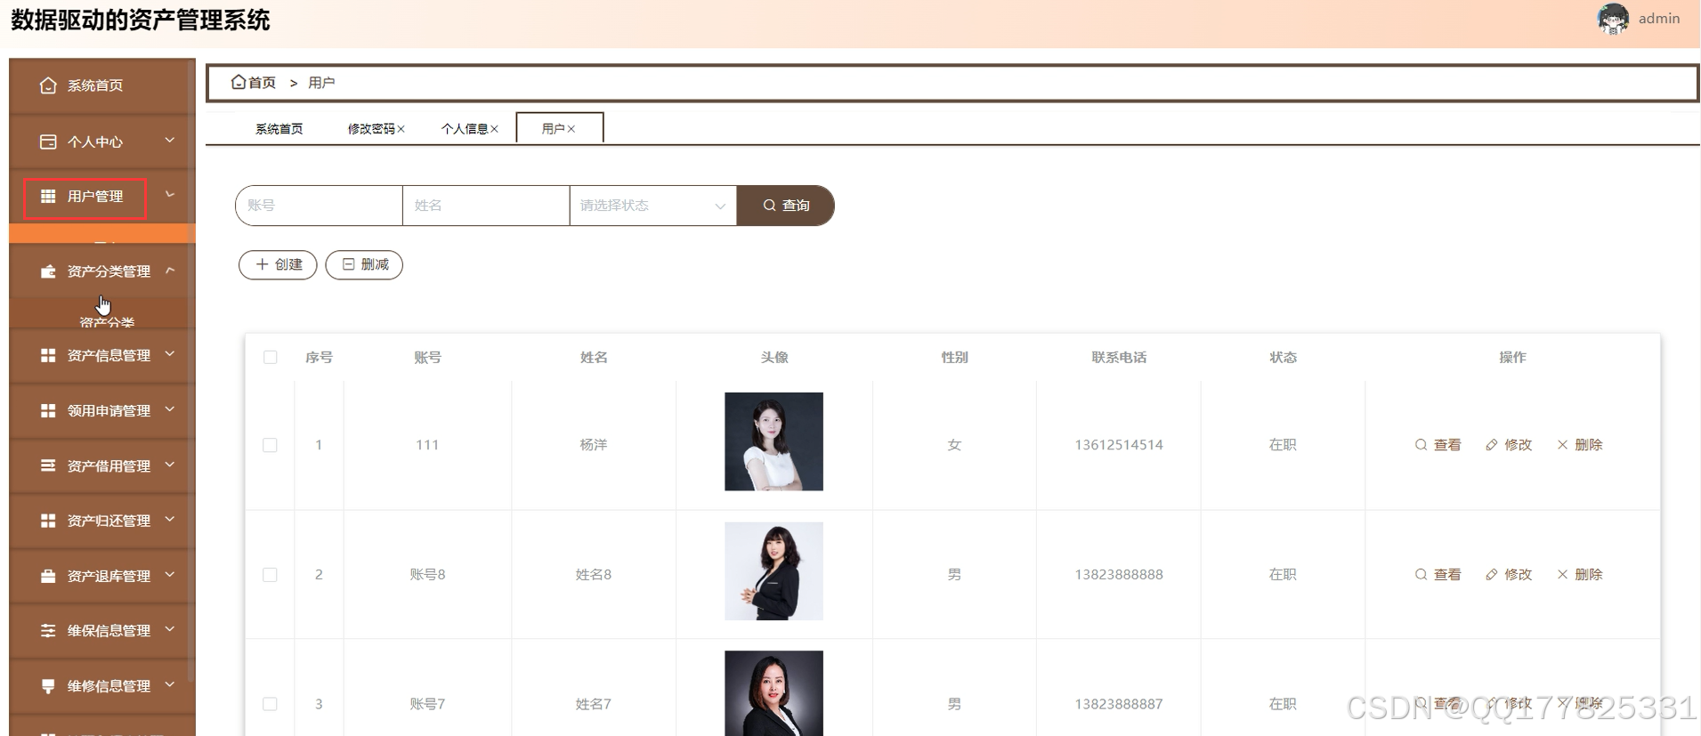The image size is (1701, 736).
Task: Click the avatar photo of 姓名8
Action: [x=774, y=571]
